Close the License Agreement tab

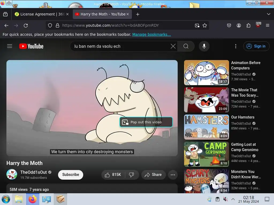[x=67, y=14]
